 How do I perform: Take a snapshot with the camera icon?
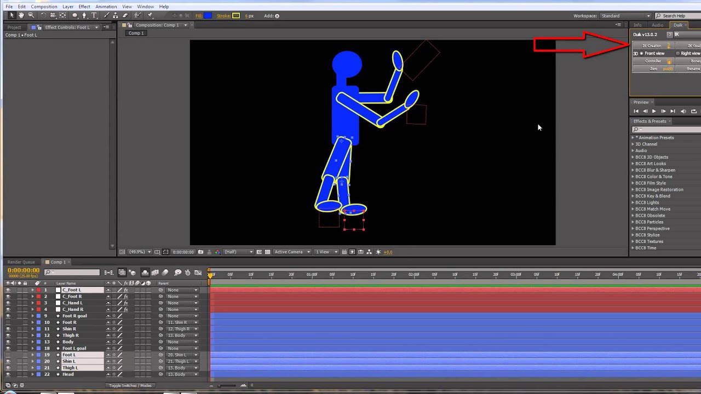pyautogui.click(x=200, y=252)
